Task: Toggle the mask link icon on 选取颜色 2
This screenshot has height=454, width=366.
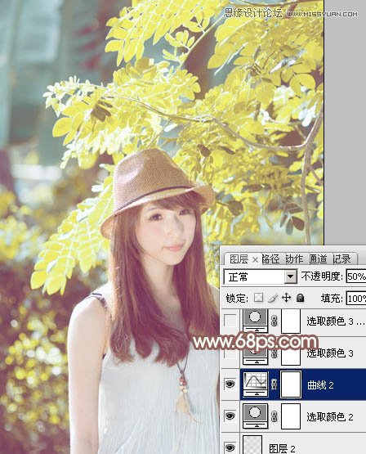Action: [274, 416]
